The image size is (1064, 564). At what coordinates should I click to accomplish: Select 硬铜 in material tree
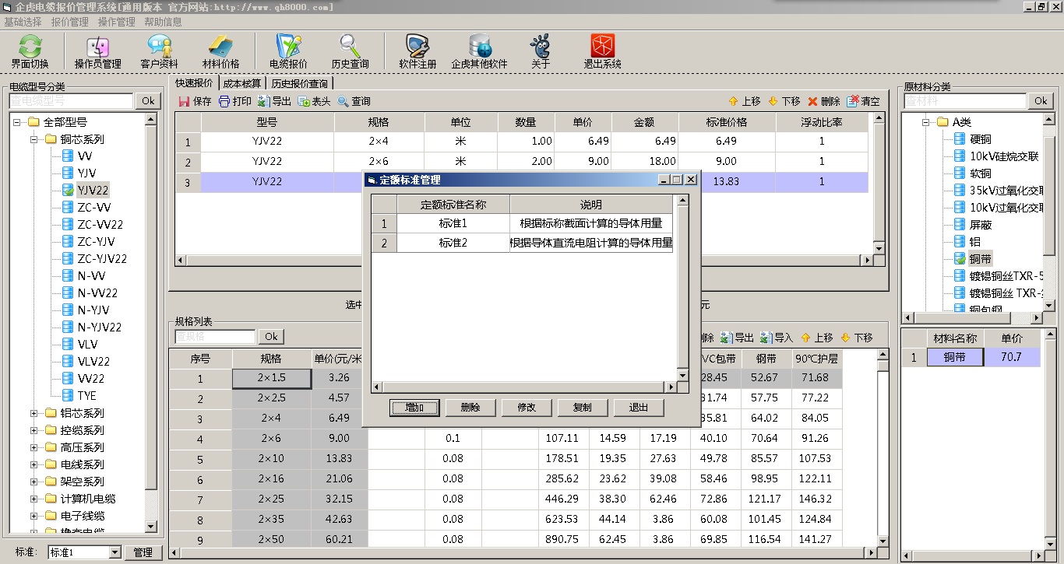981,138
